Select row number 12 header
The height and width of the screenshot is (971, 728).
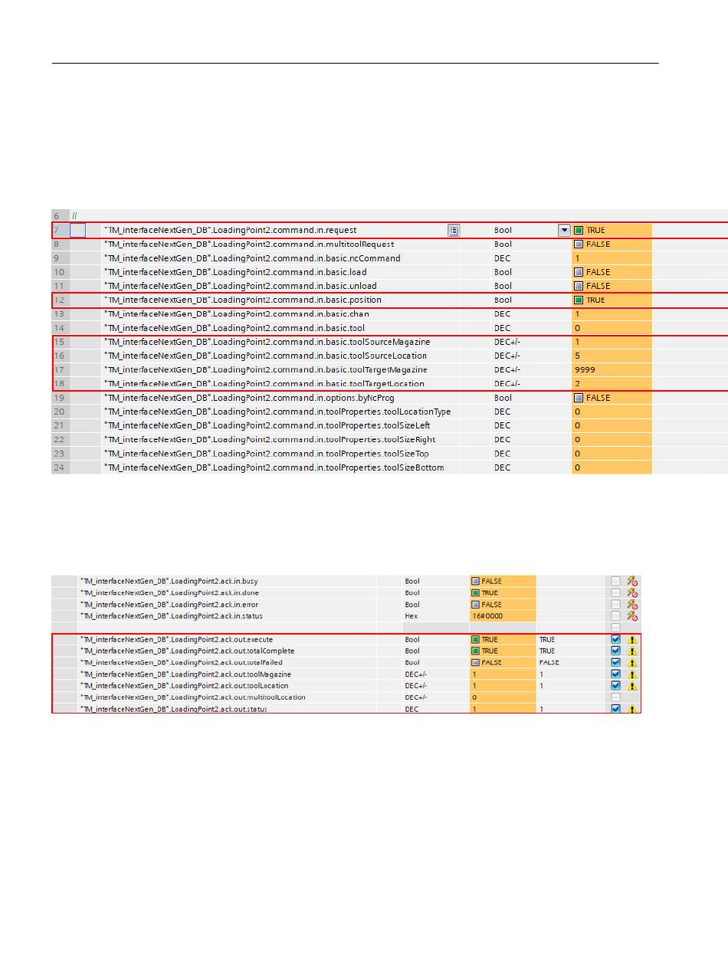coord(60,300)
